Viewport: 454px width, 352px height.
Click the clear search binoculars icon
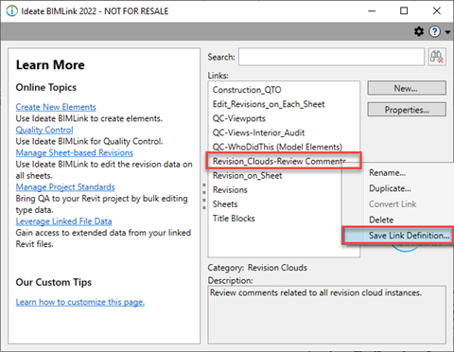437,57
